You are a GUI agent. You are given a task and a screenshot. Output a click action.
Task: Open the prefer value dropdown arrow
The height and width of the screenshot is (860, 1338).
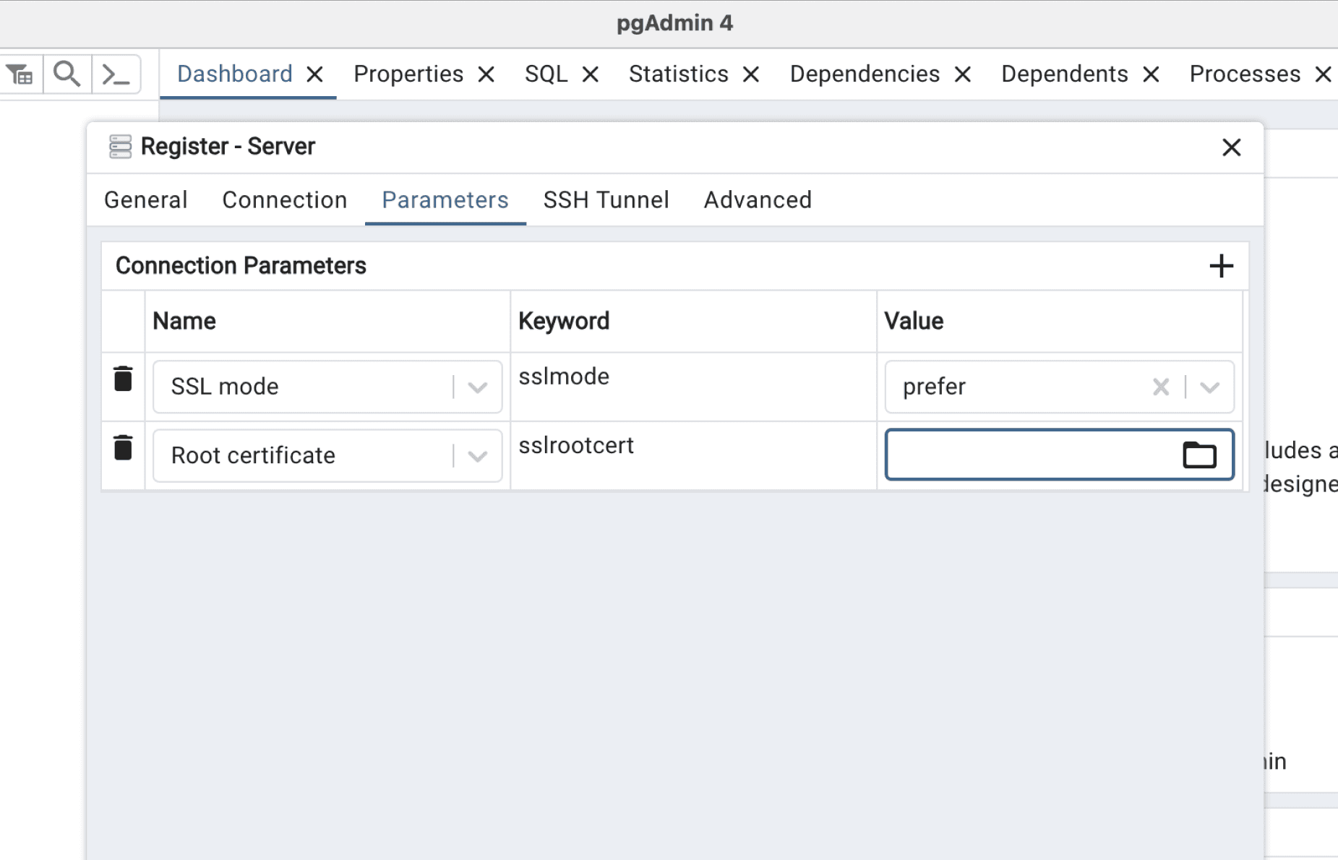1210,387
